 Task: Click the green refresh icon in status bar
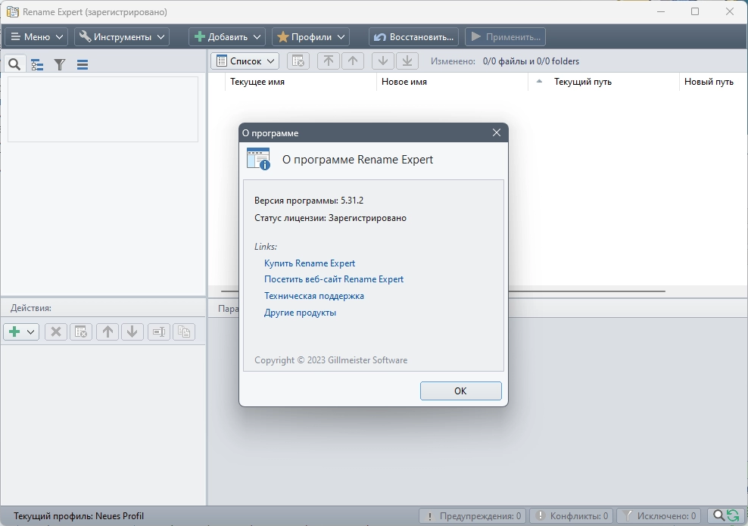tap(733, 515)
